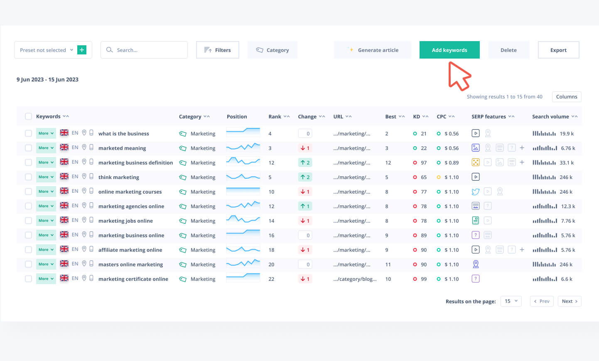
Task: Expand the More menu for 'marketing business online'
Action: coord(46,235)
